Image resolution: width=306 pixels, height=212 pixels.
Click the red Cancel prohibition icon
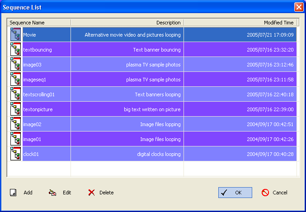pos(265,193)
